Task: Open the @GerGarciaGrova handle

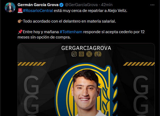Action: 81,5
